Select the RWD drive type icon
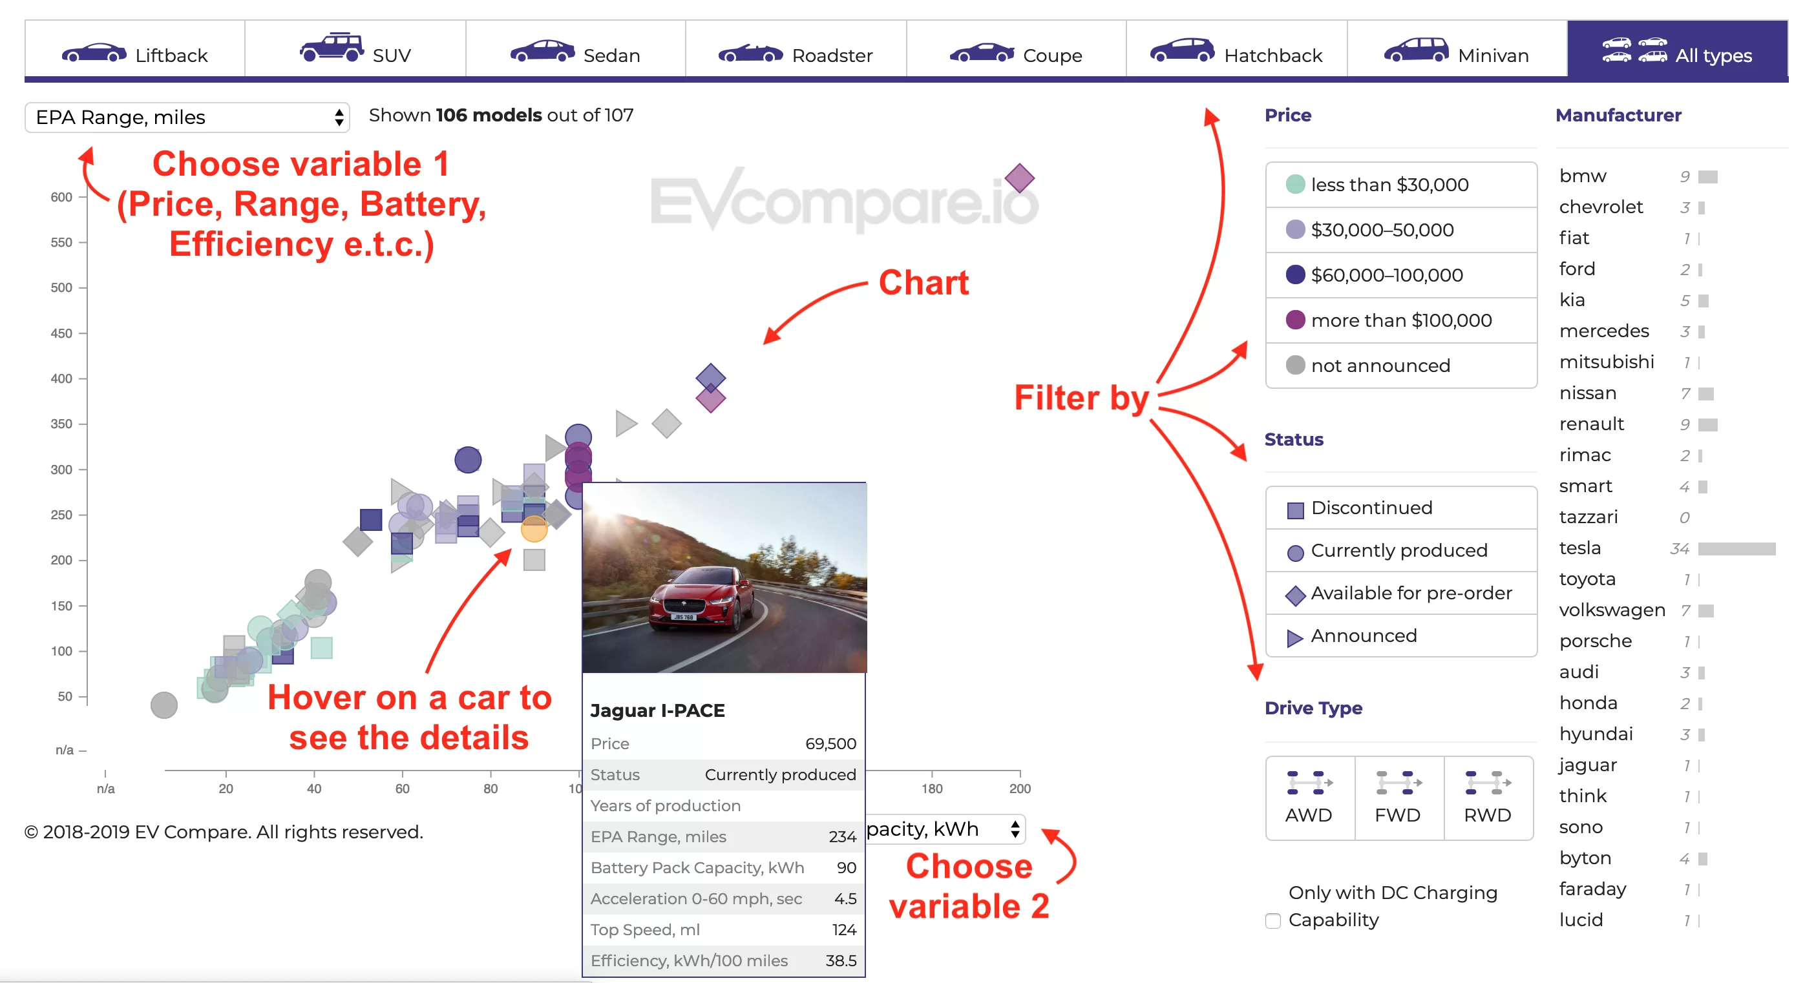The width and height of the screenshot is (1794, 983). 1488,783
